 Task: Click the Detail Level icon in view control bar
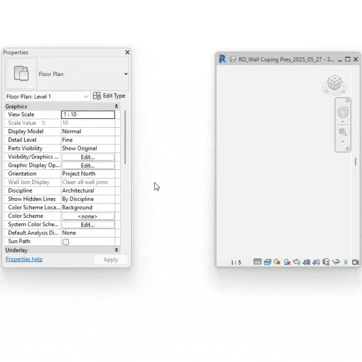pos(257,262)
